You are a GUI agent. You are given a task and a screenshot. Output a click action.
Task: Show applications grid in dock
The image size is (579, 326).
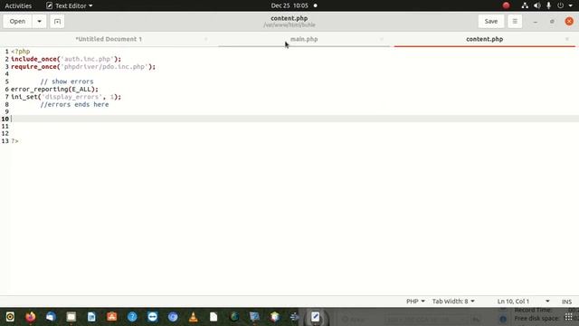569,317
